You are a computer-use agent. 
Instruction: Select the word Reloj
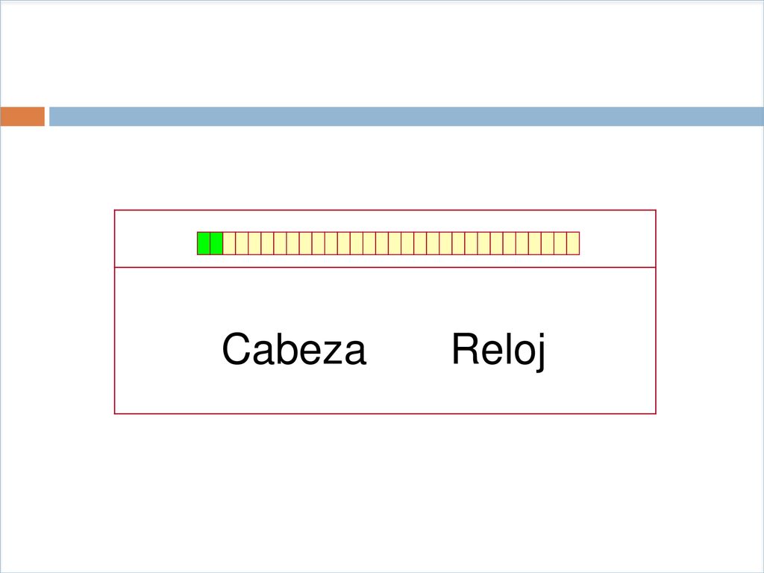point(498,351)
